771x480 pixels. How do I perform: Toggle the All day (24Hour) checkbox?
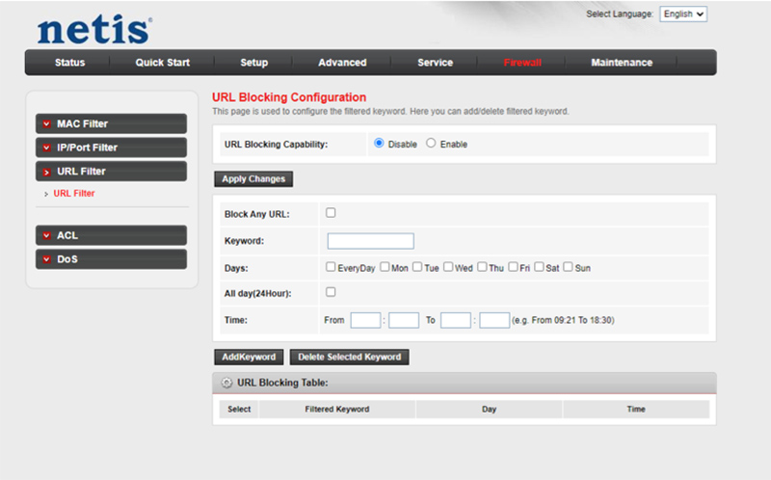click(x=332, y=292)
